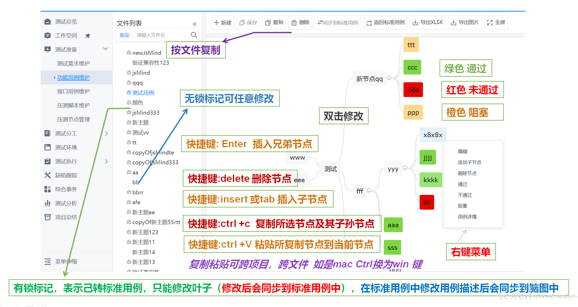
Task: Select the green ccc node
Action: (412, 67)
